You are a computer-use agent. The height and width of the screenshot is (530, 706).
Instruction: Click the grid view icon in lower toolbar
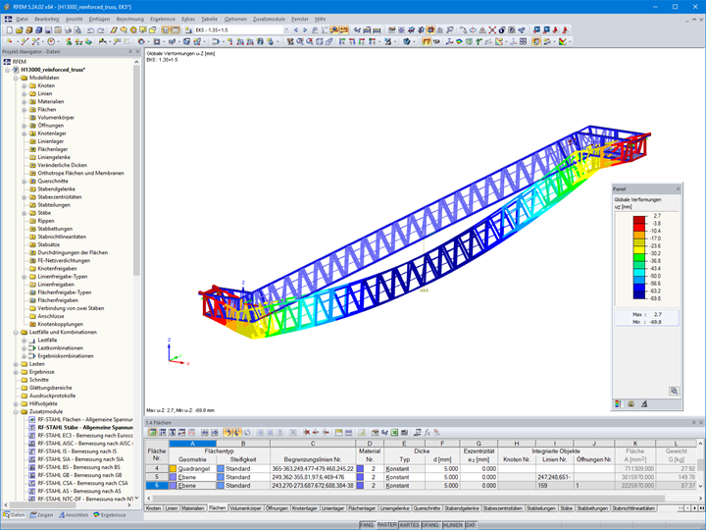[523, 42]
